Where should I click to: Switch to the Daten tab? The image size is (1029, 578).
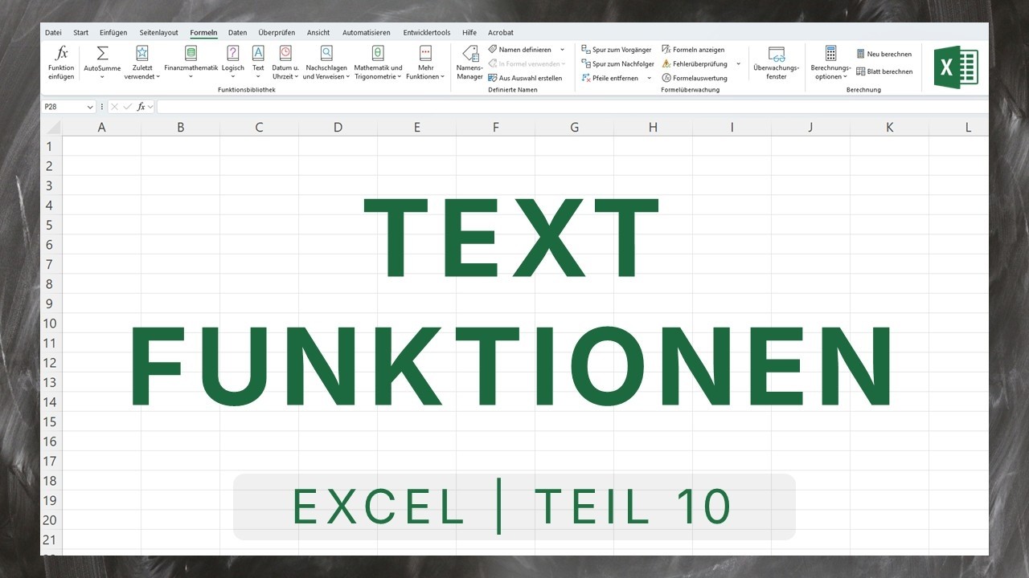click(x=238, y=33)
